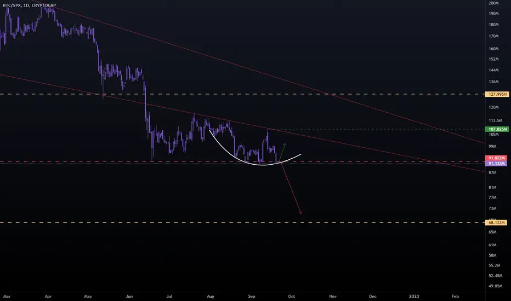Click the 81M price axis value

[492, 187]
